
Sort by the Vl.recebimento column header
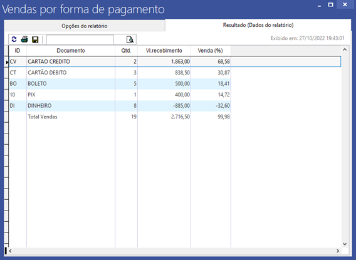(164, 51)
